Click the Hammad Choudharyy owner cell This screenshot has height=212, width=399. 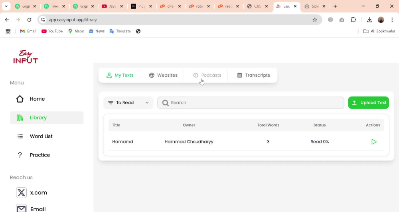tap(189, 142)
